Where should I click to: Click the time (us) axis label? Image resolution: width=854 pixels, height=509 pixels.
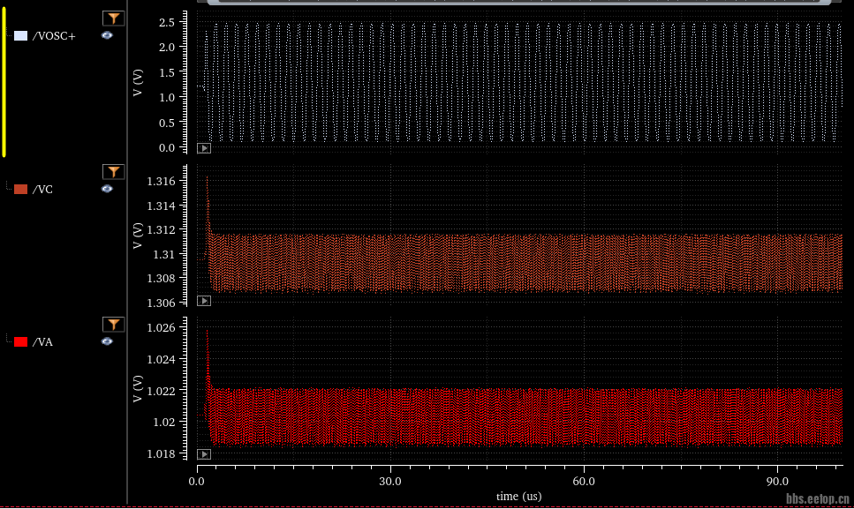[x=518, y=496]
